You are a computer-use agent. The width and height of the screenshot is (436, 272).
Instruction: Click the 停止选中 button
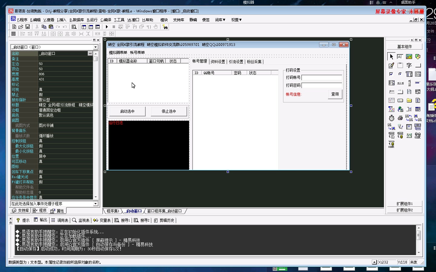[x=169, y=111]
